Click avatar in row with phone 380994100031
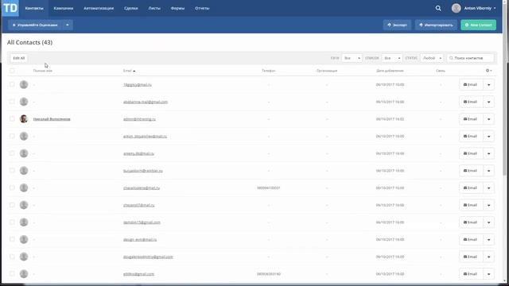 [24, 187]
